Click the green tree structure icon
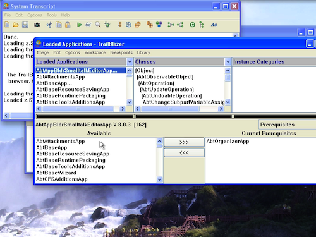Viewport: 316px width, 237px height. [x=202, y=25]
